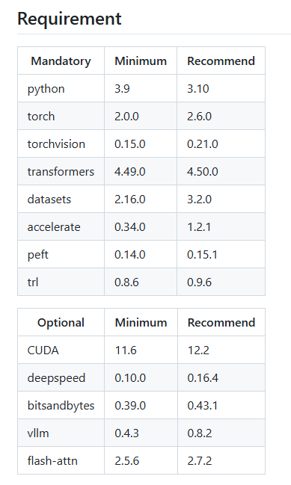Select the Mandatory column header
The height and width of the screenshot is (485, 291).
point(61,61)
